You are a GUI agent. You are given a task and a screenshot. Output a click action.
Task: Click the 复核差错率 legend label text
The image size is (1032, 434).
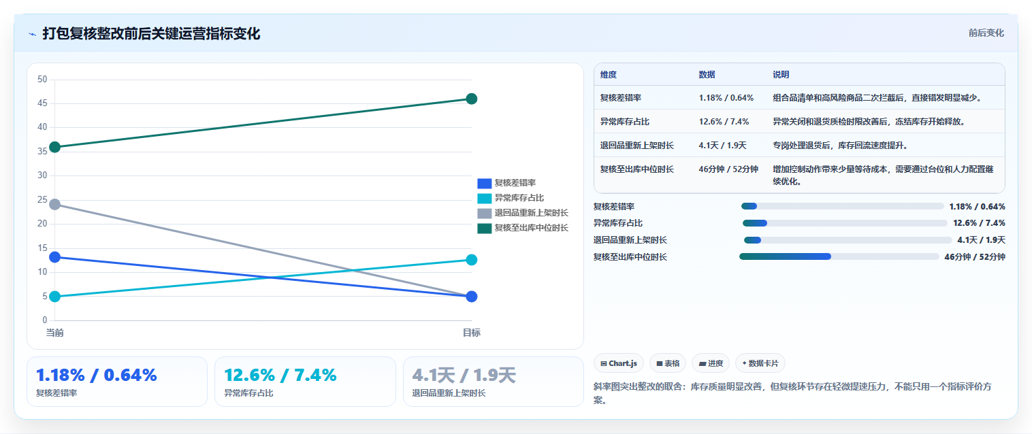[515, 183]
